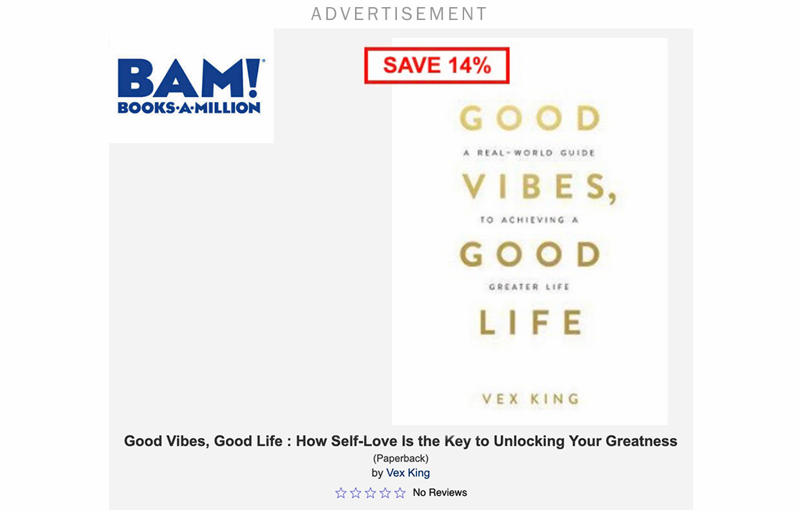Open the Good Vibes, Good Life title link
Screen dimensions: 801x510
(401, 442)
